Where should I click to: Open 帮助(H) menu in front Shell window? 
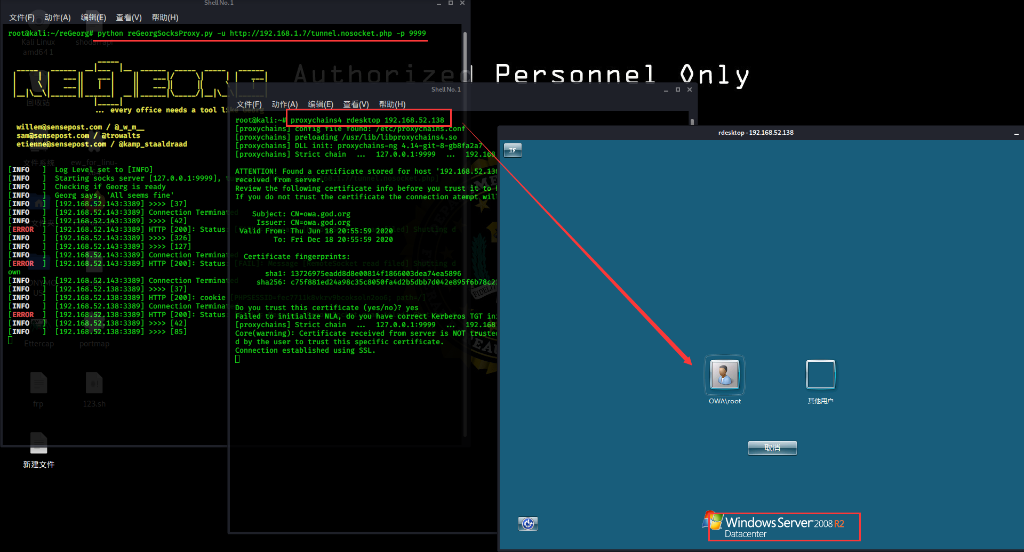[393, 104]
